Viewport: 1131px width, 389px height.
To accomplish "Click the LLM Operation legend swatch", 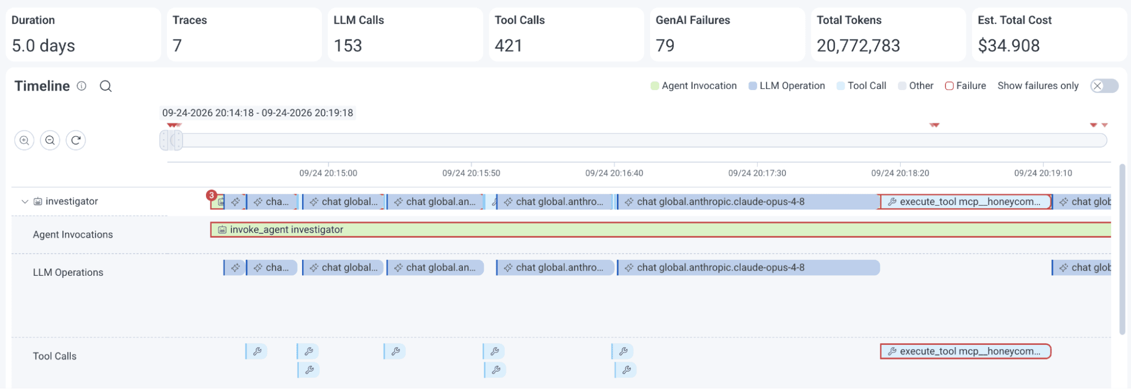I will [x=752, y=86].
